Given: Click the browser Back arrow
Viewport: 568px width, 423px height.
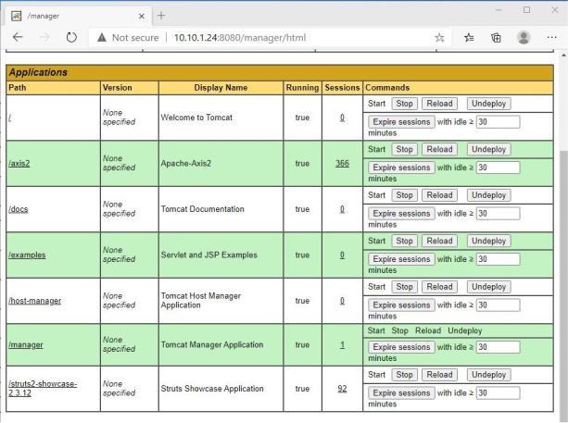Looking at the screenshot, I should tap(18, 37).
